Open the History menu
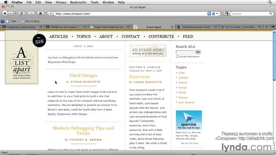 [61, 2]
